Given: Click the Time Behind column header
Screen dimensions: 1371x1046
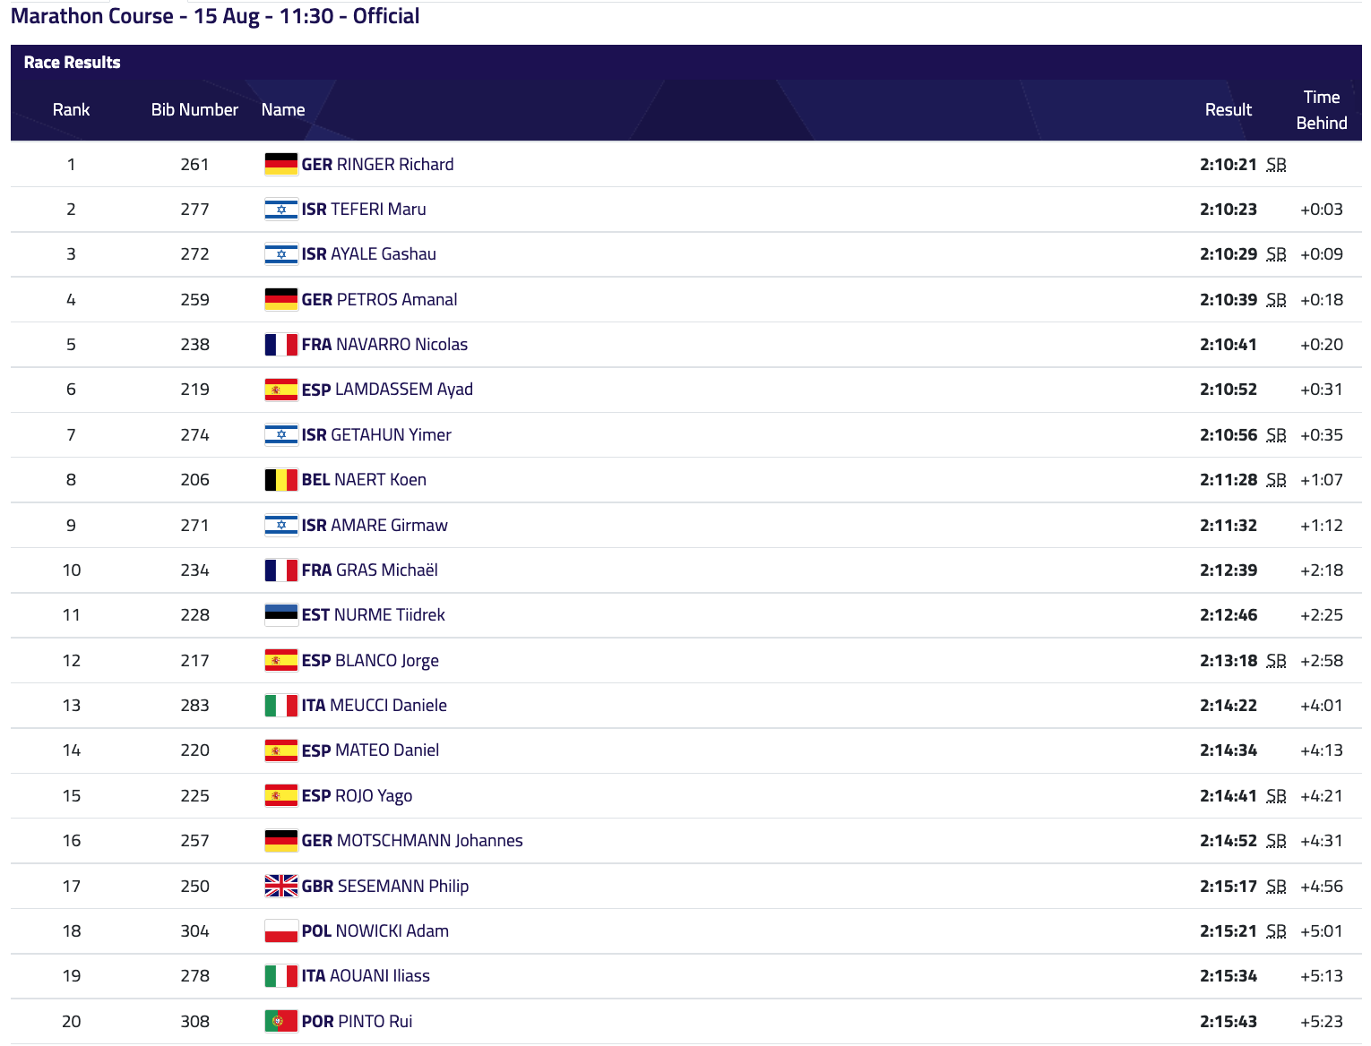Looking at the screenshot, I should click(x=1321, y=110).
